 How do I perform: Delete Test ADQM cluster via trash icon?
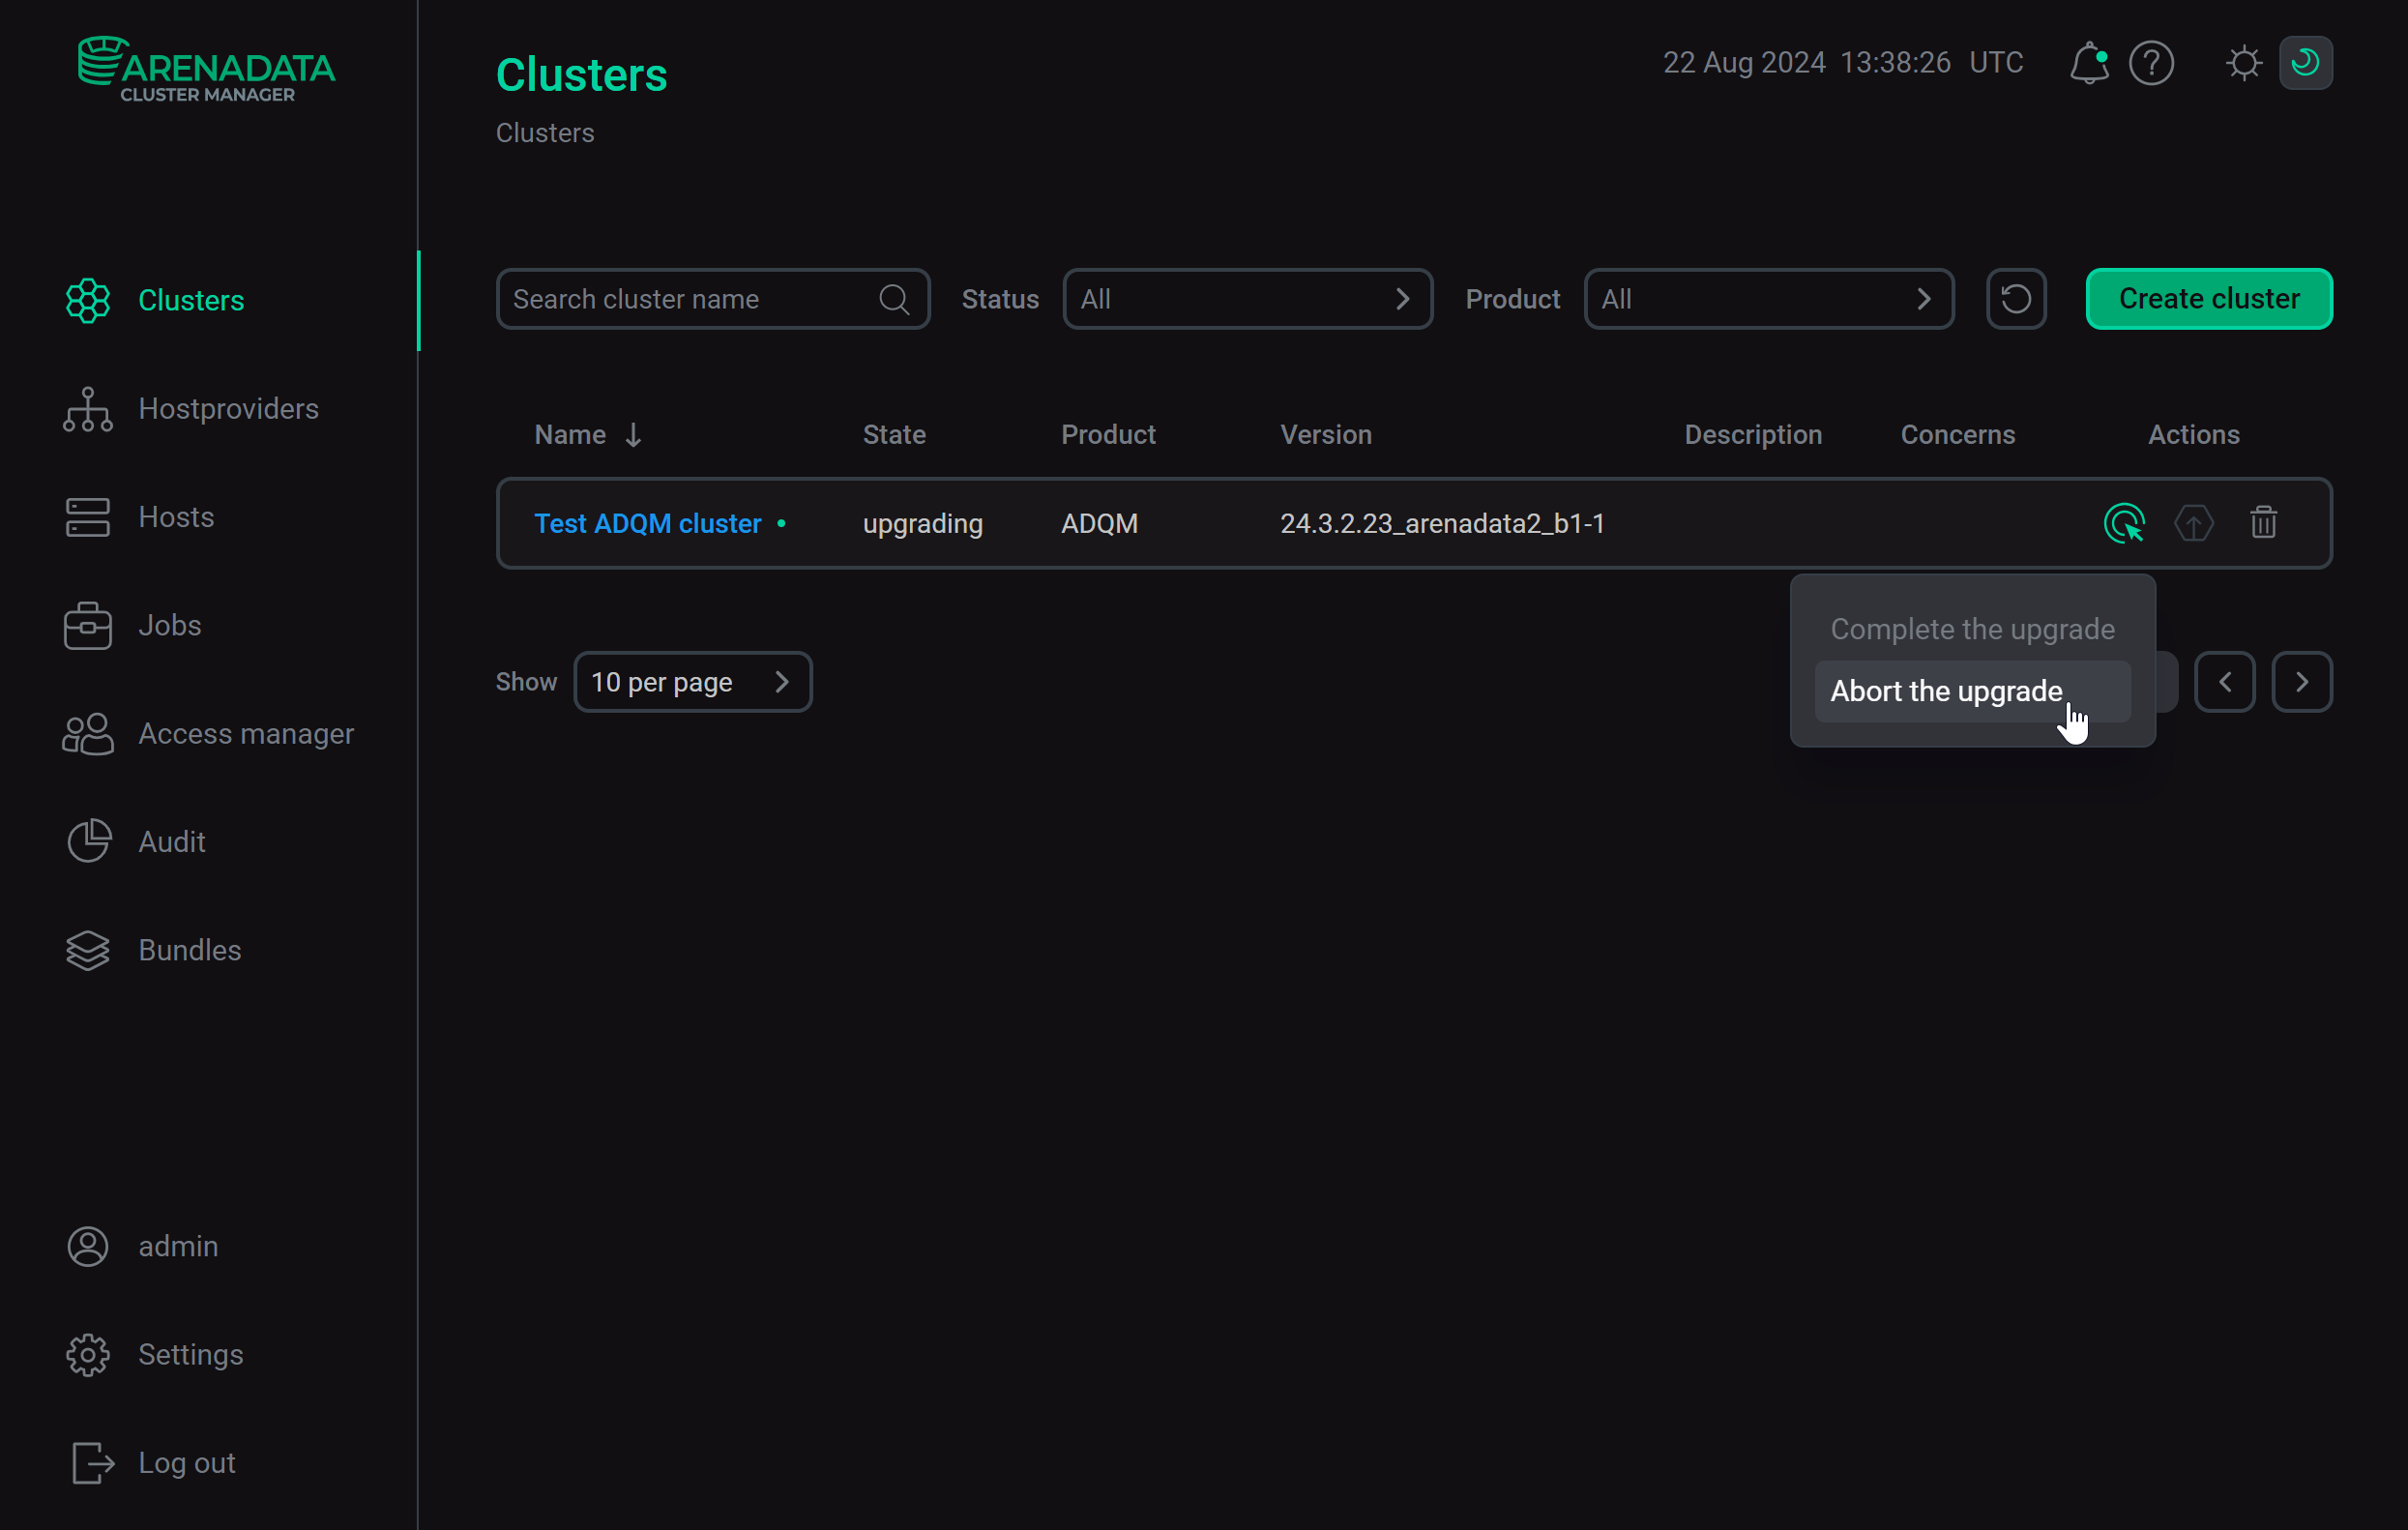click(x=2263, y=523)
